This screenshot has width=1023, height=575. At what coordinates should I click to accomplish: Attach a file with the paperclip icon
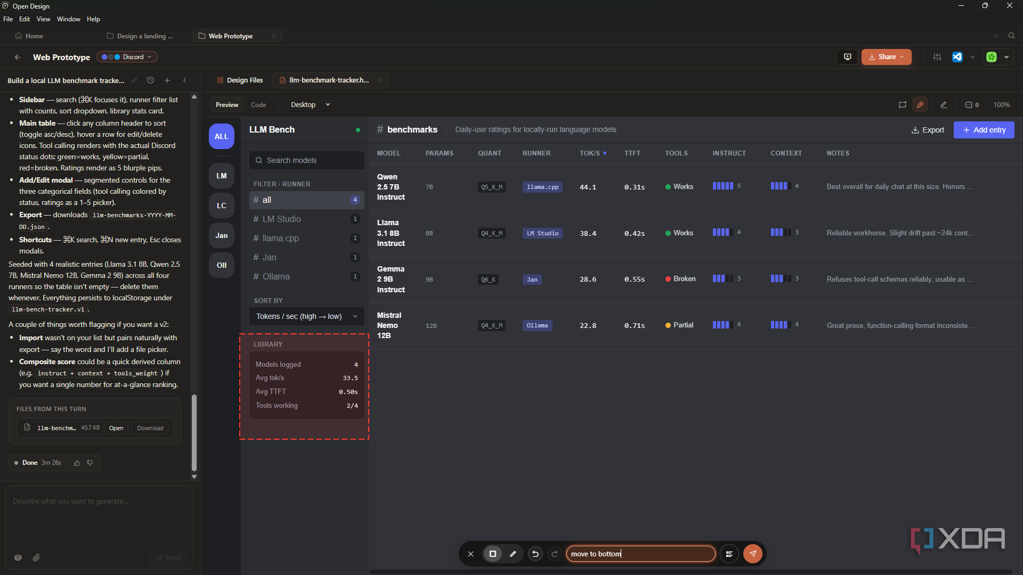point(36,557)
